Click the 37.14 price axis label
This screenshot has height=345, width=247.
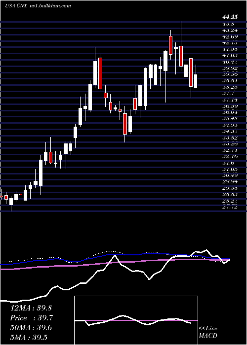(x=230, y=100)
